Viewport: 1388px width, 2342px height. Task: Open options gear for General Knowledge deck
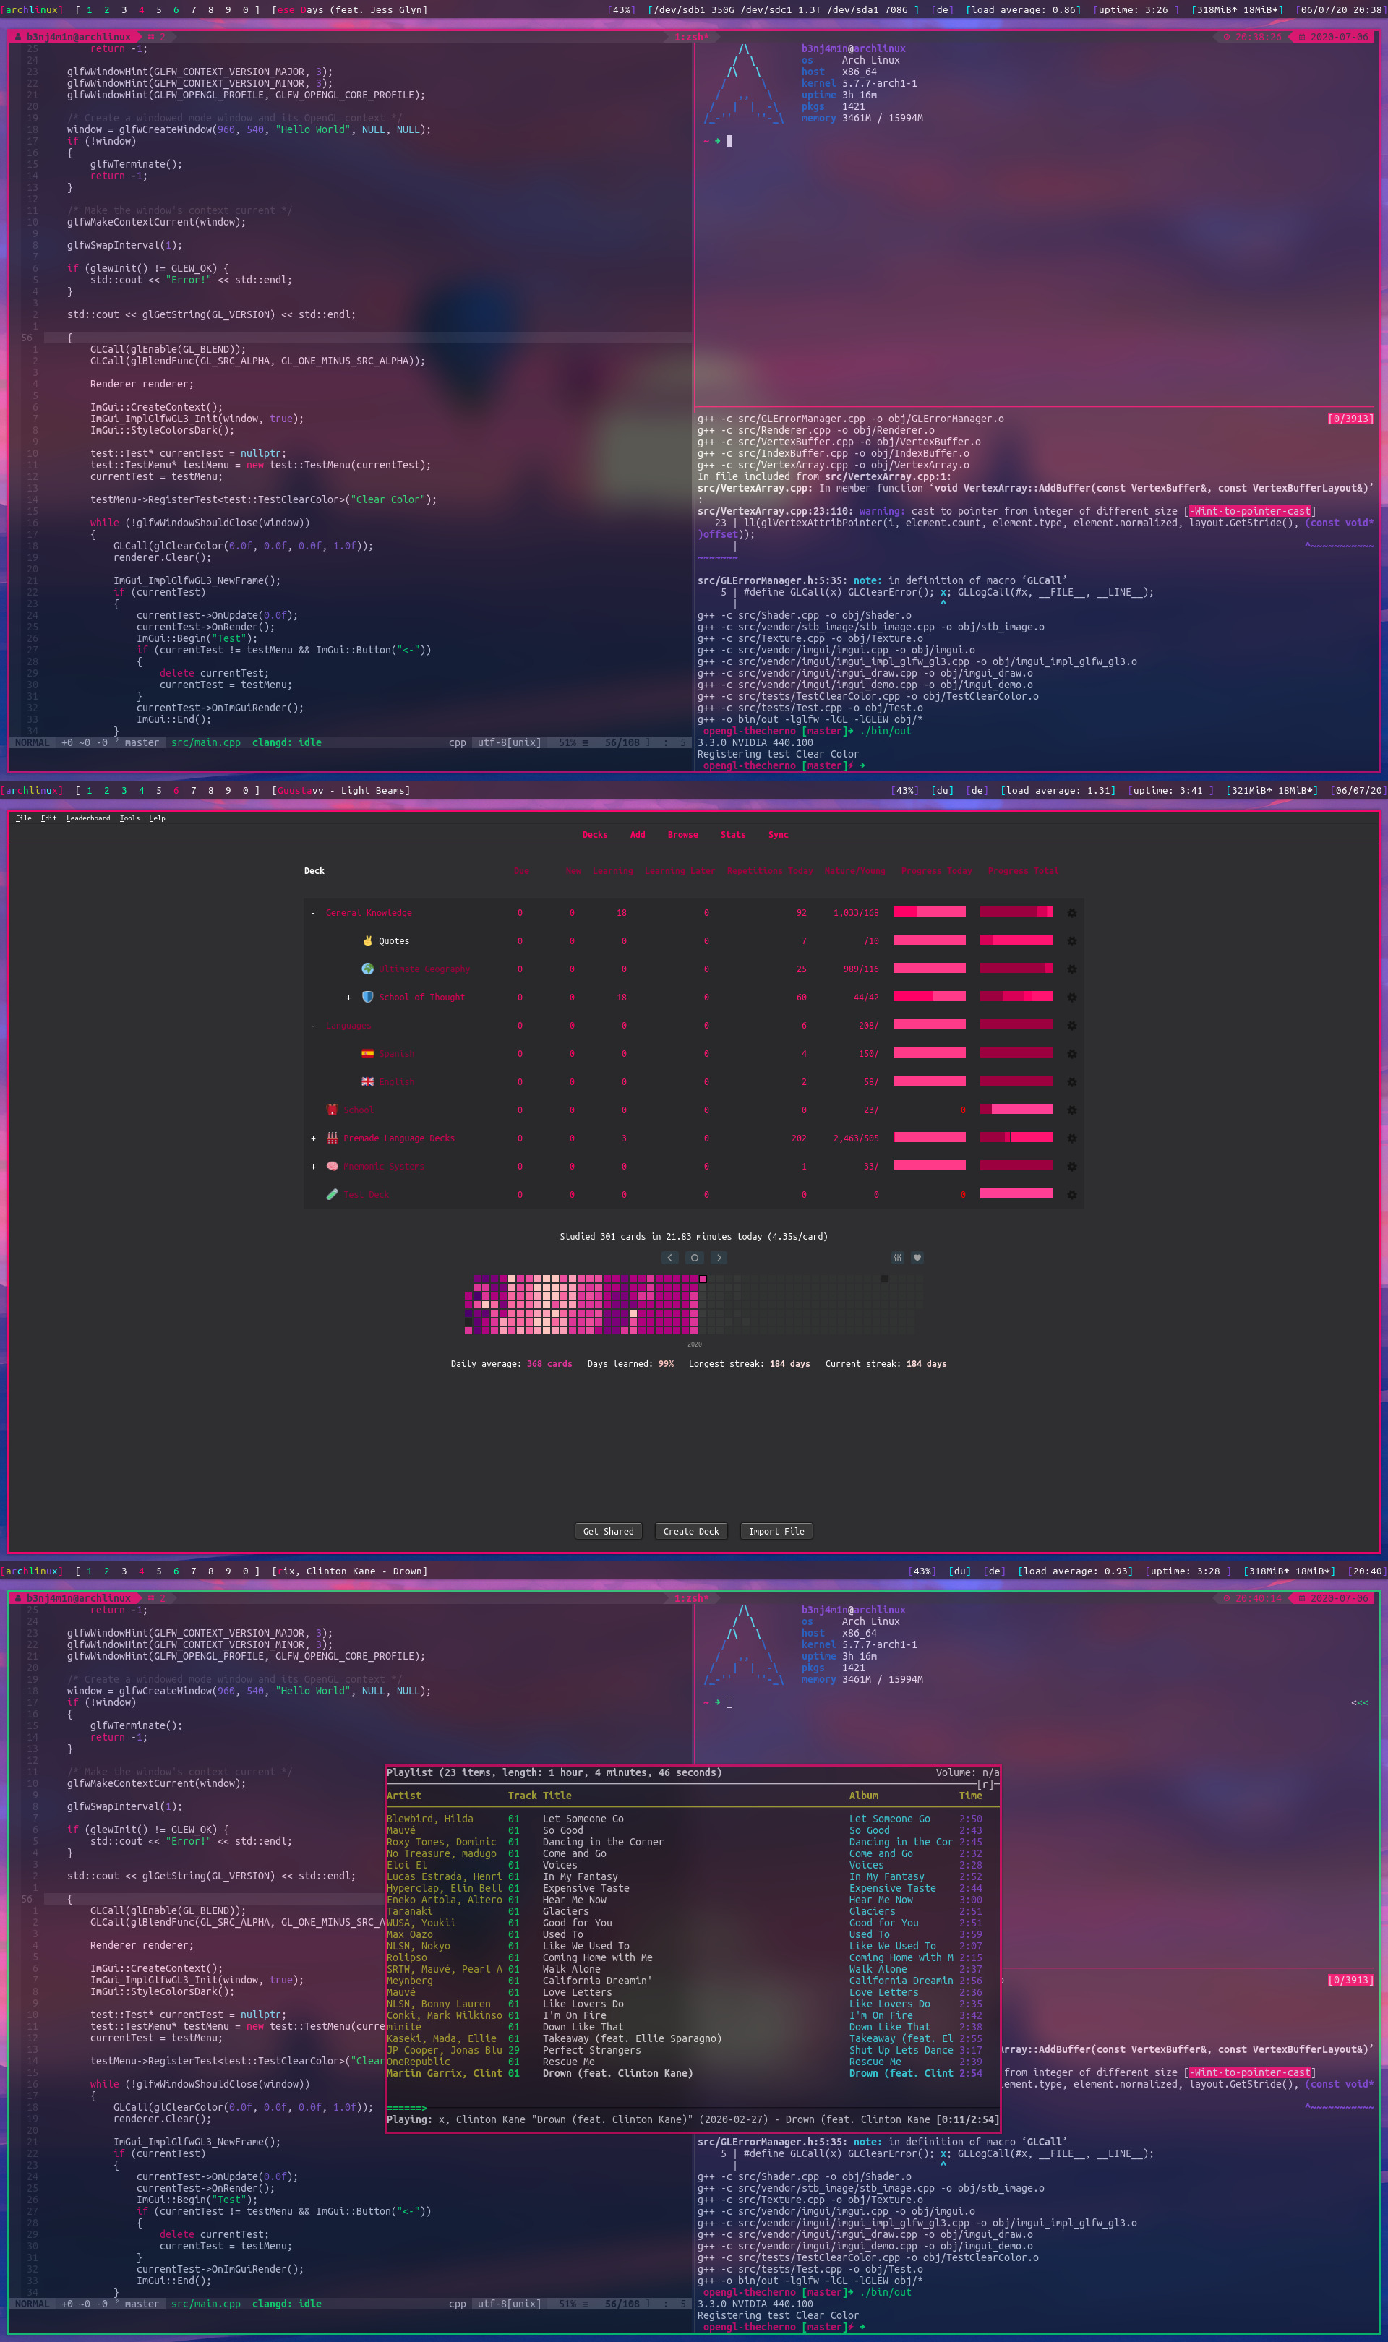point(1072,912)
